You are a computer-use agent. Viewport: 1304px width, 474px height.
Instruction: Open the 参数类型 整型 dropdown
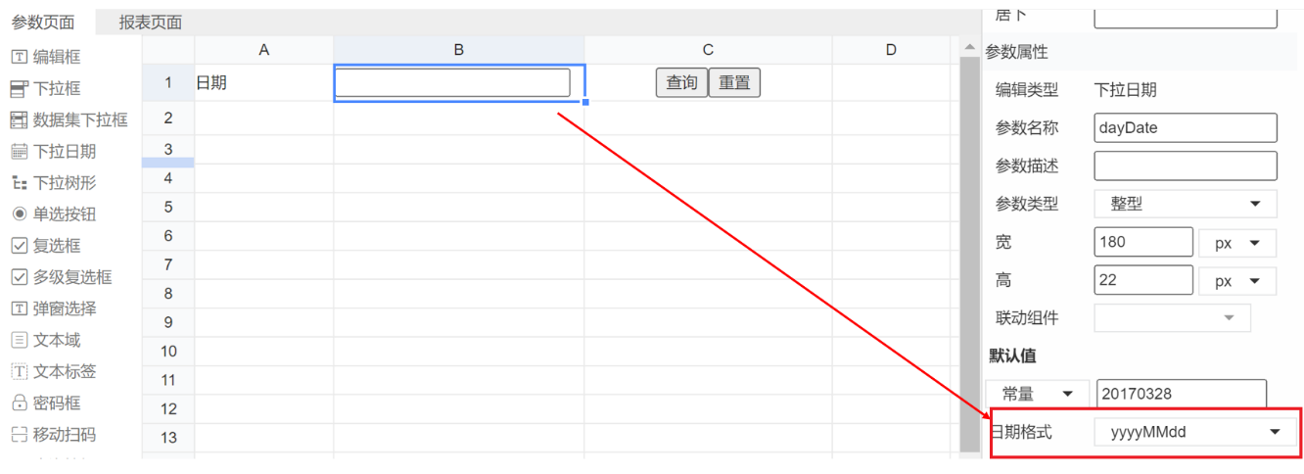[x=1185, y=204]
